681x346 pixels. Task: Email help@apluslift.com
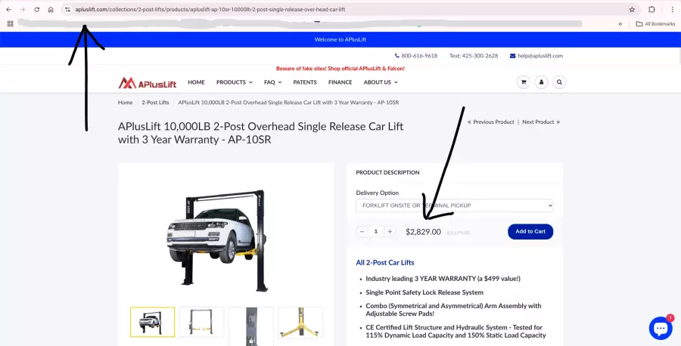(x=536, y=56)
